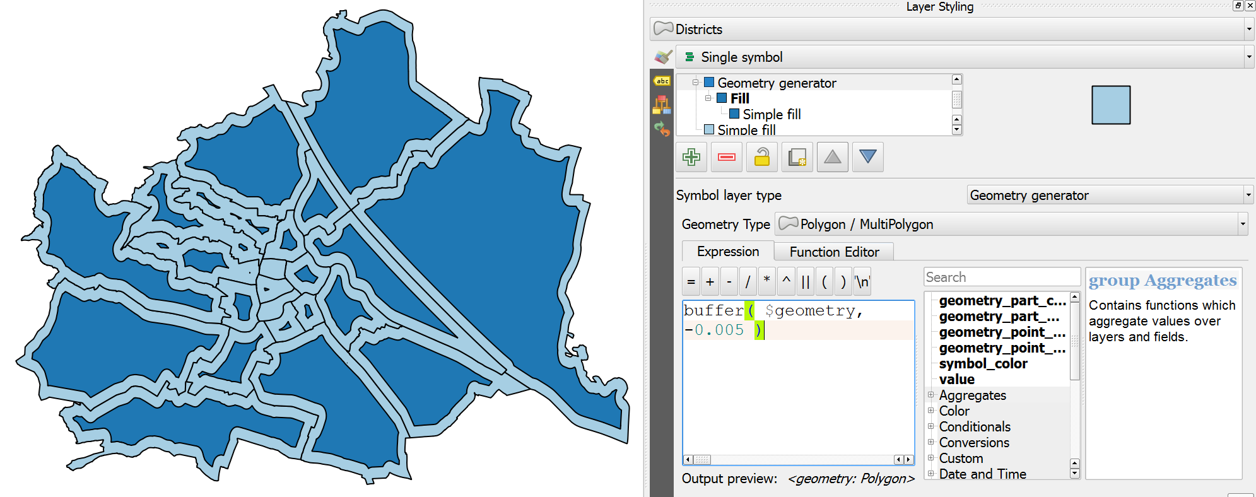Duplicate the current symbol layer
Image resolution: width=1256 pixels, height=497 pixels.
pyautogui.click(x=797, y=157)
